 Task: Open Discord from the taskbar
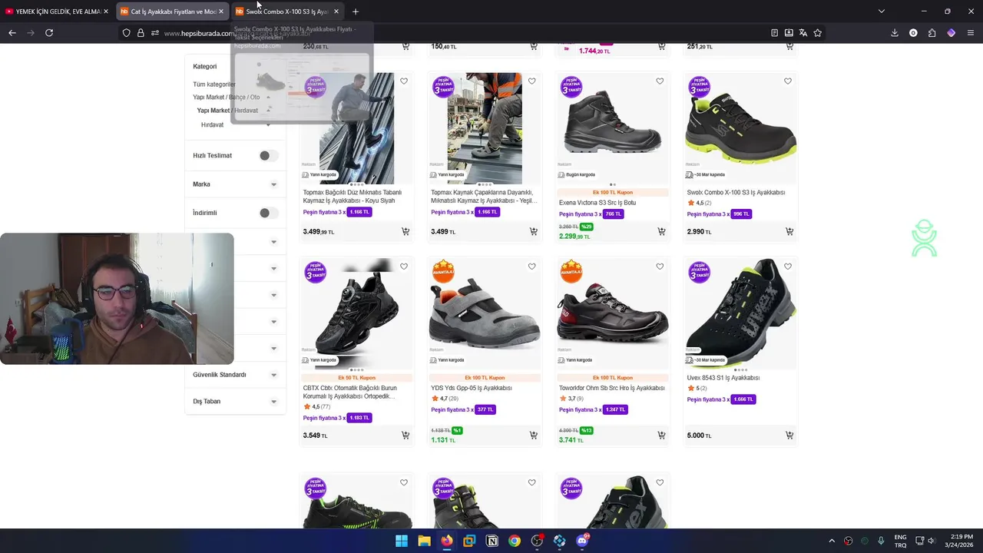tap(582, 541)
